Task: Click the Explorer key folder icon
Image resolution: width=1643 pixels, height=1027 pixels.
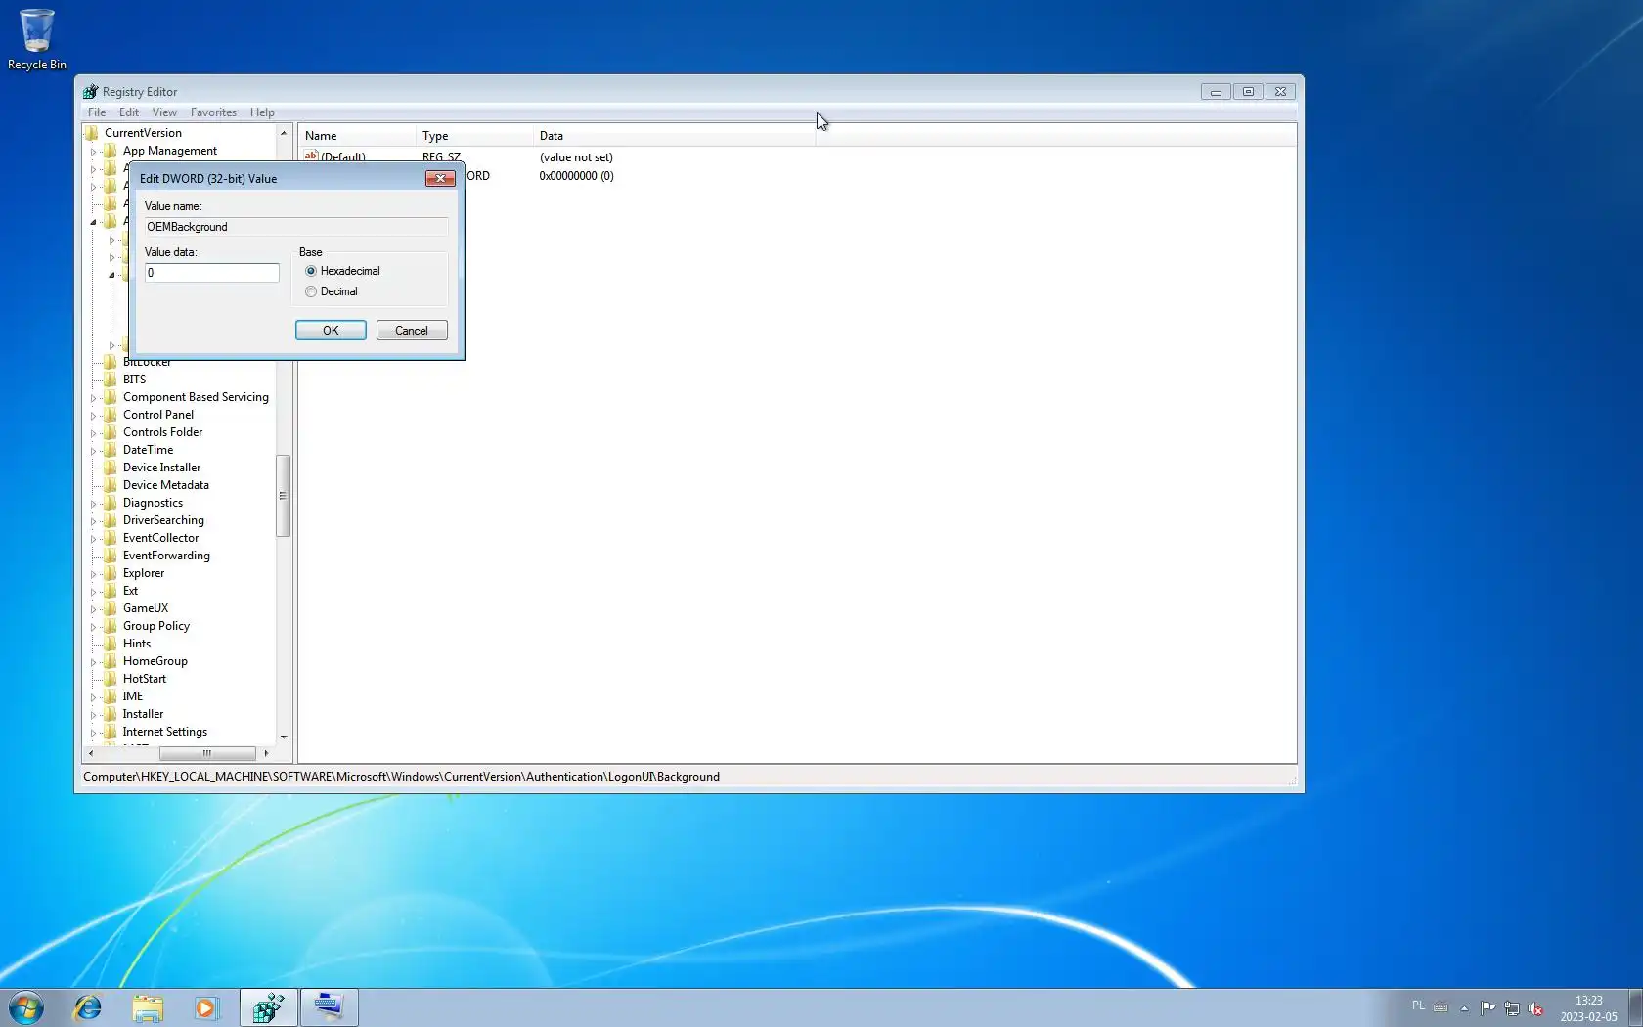Action: (x=111, y=573)
